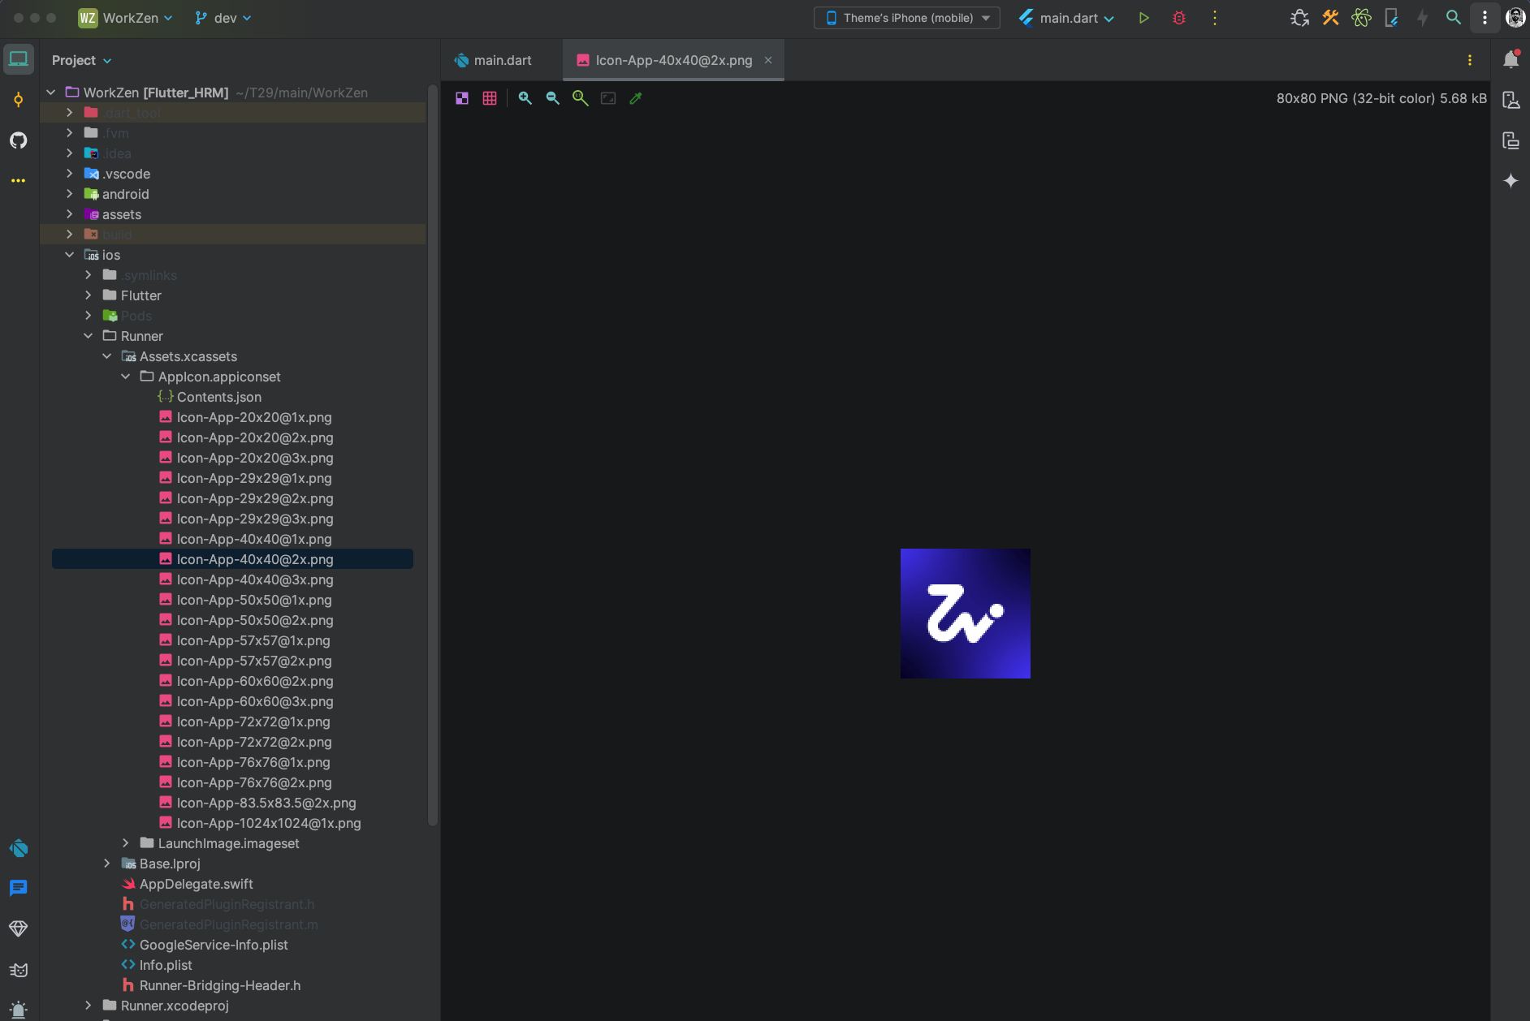Click the WorkZen app icon image preview
The height and width of the screenshot is (1021, 1530).
[x=966, y=614]
